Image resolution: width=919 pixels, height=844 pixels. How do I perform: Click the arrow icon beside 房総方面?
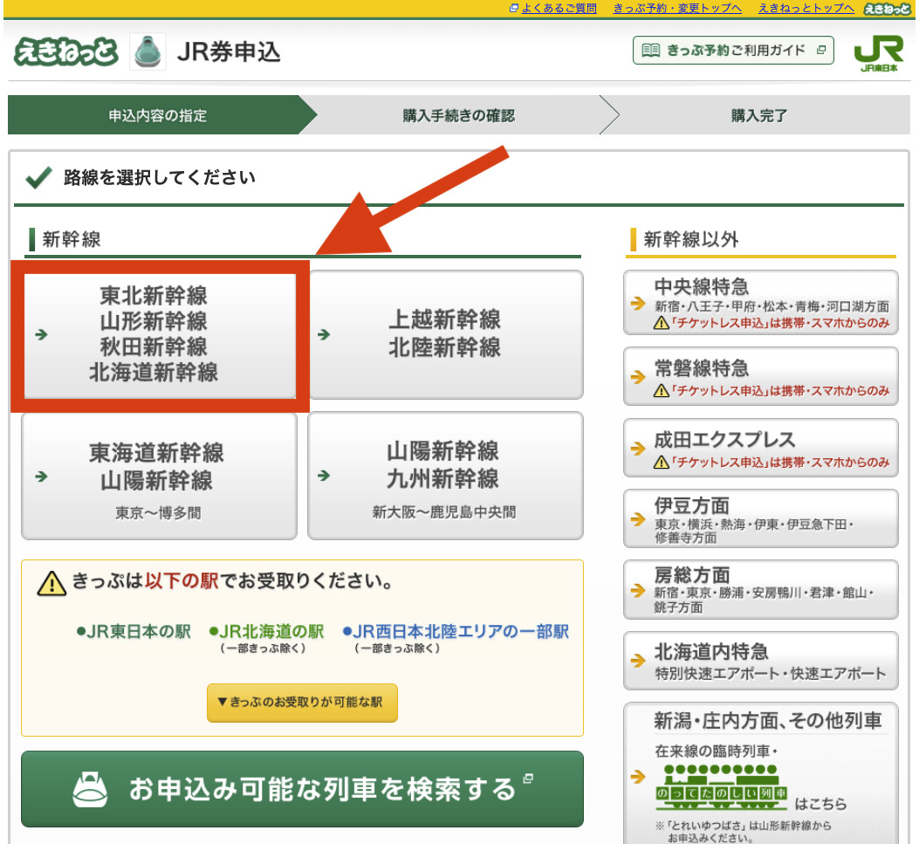[638, 590]
